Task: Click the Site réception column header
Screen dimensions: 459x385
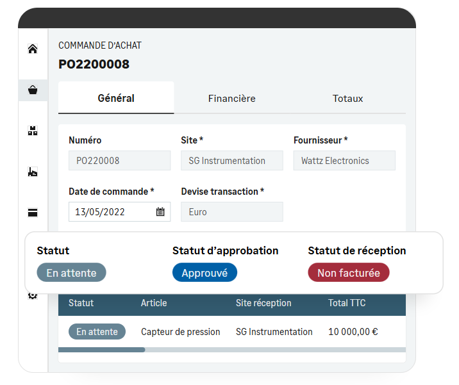Action: tap(263, 303)
